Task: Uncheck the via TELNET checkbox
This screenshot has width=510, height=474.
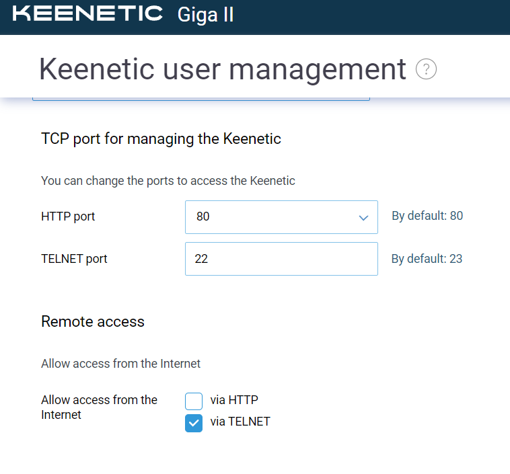Action: click(x=194, y=423)
